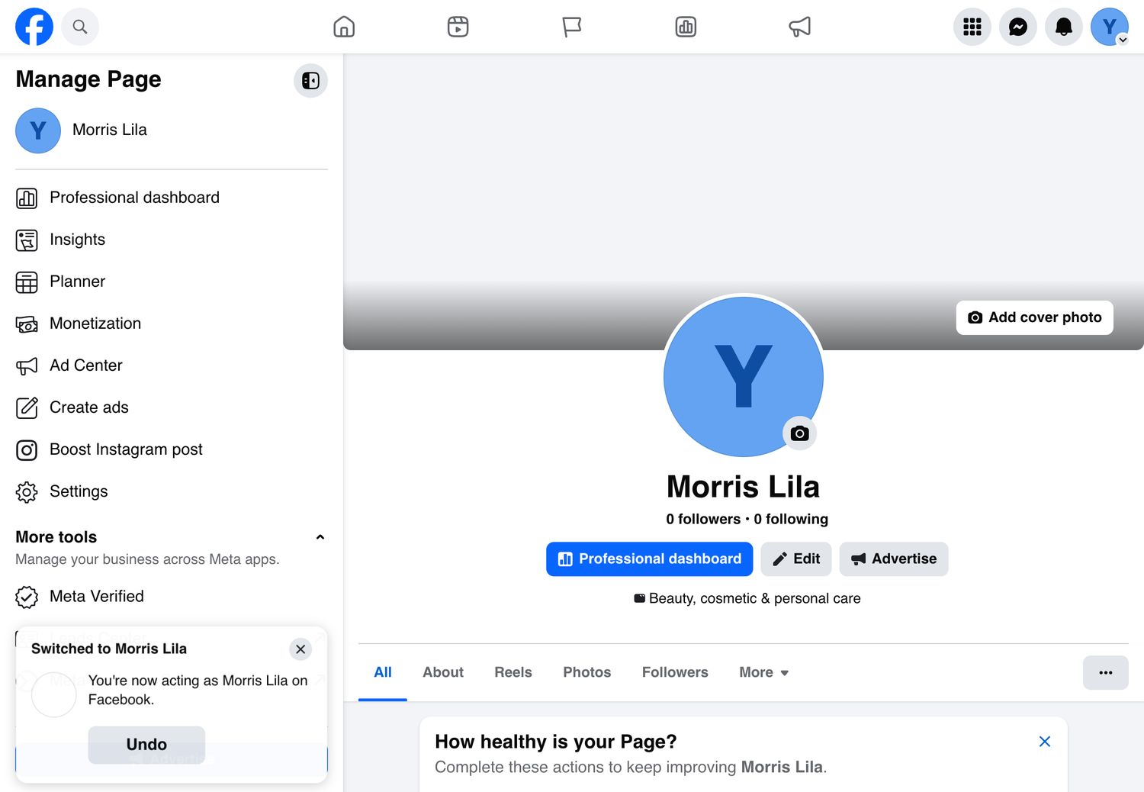The image size is (1144, 792).
Task: Click the Settings gear icon
Action: 27,492
